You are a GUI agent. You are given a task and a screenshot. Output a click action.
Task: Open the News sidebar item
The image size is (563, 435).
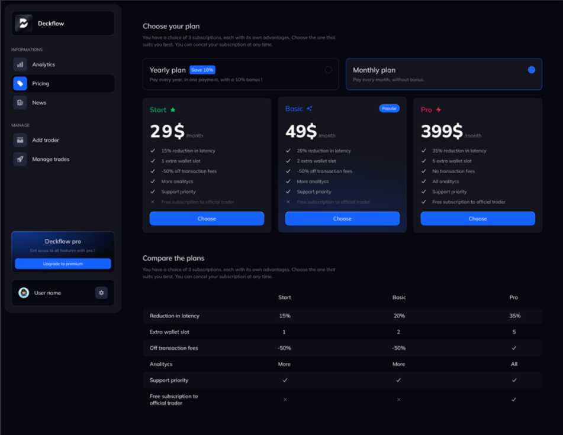[x=39, y=103]
